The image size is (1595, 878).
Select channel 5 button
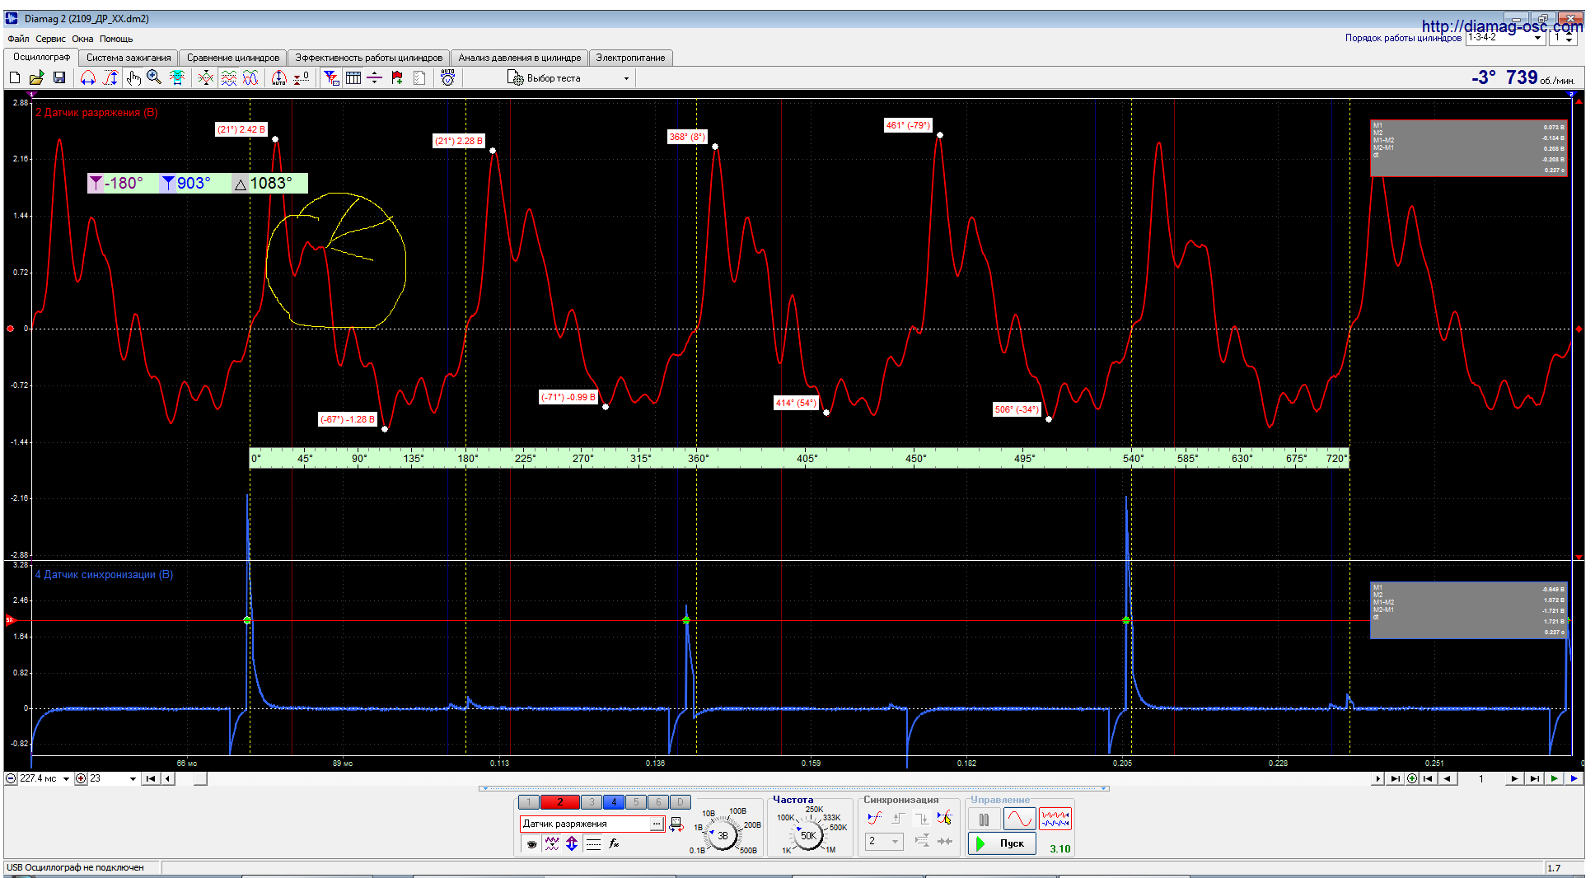coord(636,802)
